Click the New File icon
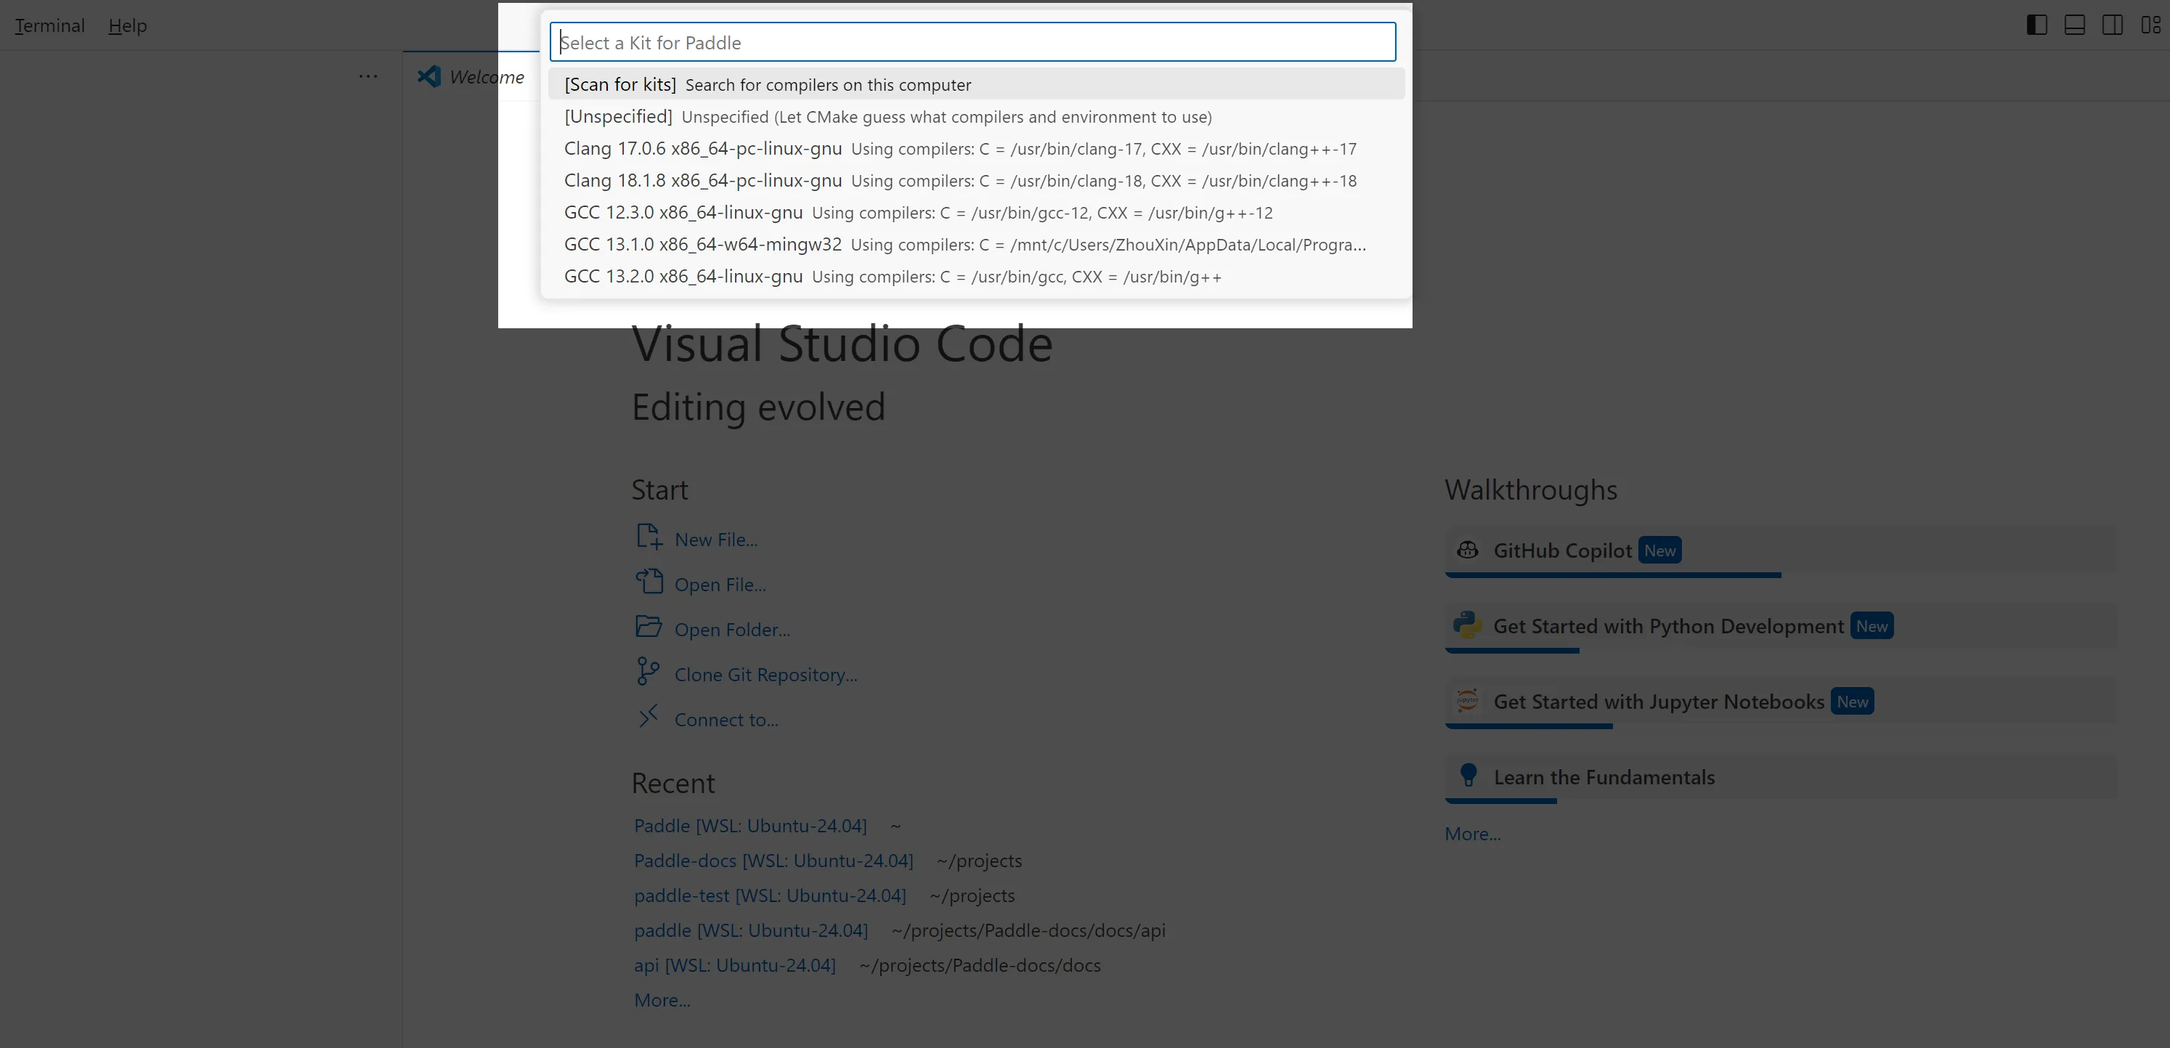Image resolution: width=2170 pixels, height=1048 pixels. tap(649, 537)
